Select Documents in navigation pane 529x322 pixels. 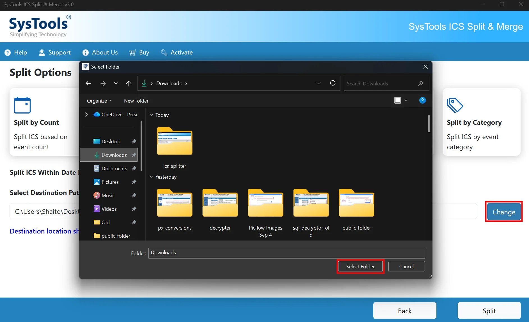(110, 168)
